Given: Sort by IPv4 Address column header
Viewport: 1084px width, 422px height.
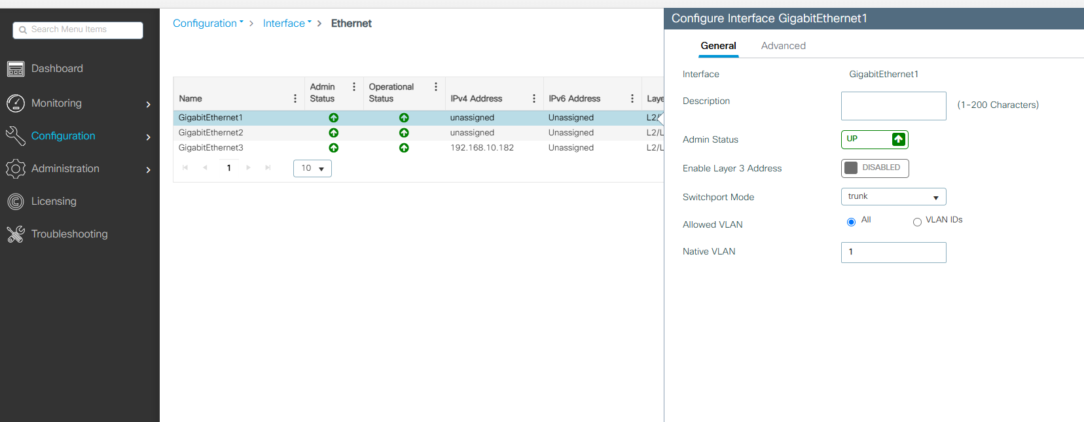Looking at the screenshot, I should pos(477,99).
